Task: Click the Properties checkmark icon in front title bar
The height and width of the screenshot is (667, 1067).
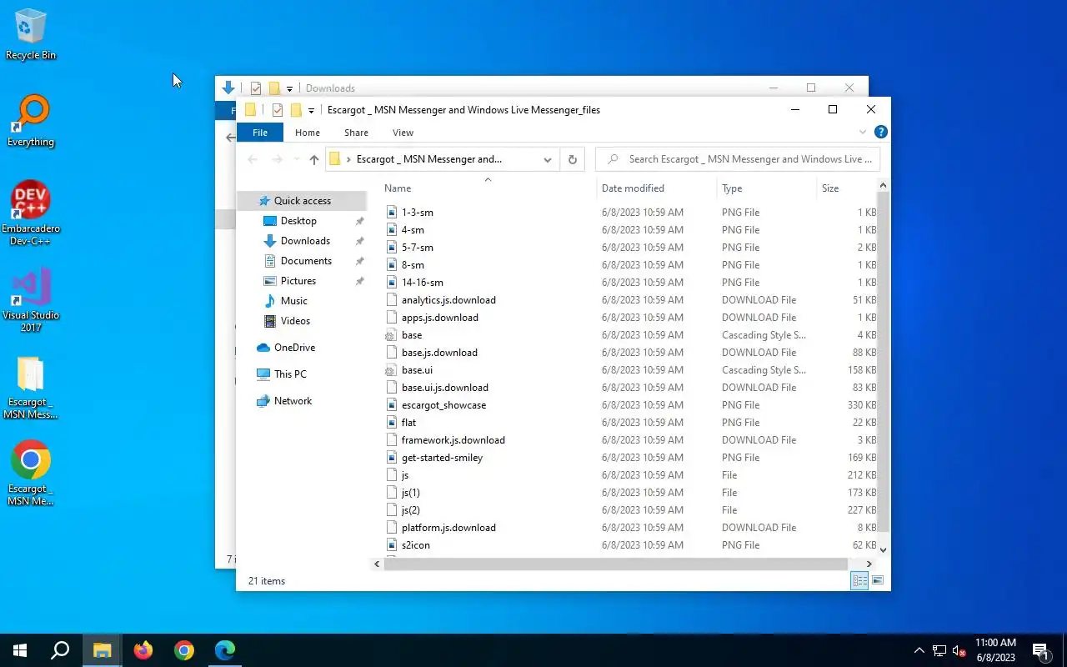Action: click(x=278, y=110)
